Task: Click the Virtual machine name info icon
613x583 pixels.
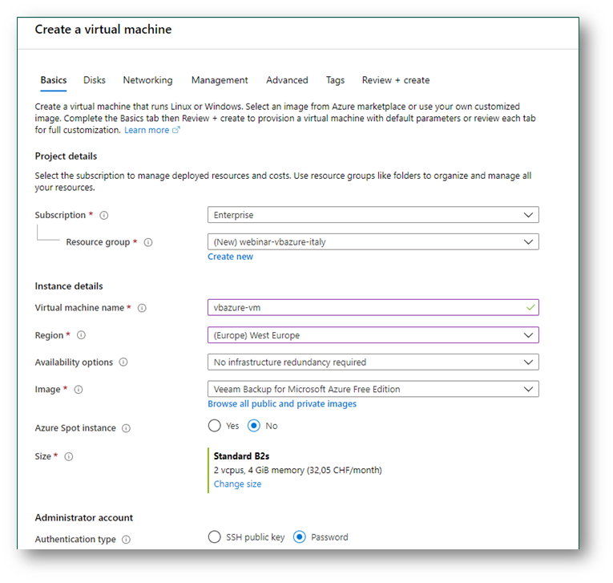Action: (x=142, y=308)
